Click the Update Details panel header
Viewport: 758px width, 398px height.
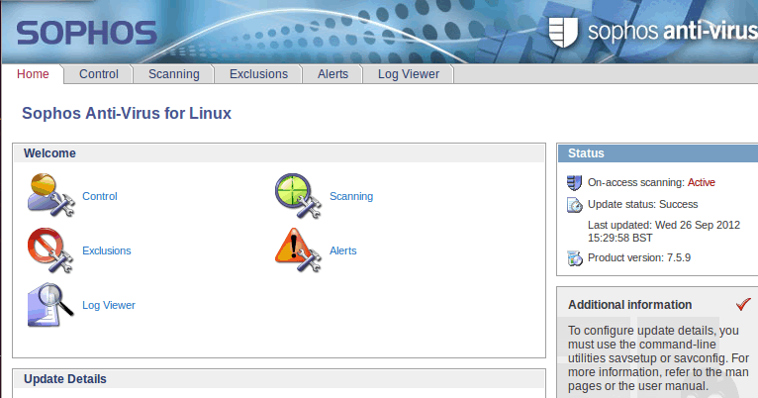click(279, 379)
